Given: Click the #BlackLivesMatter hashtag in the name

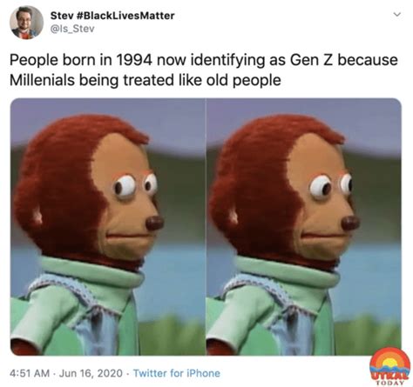Looking at the screenshot, I should [x=126, y=16].
